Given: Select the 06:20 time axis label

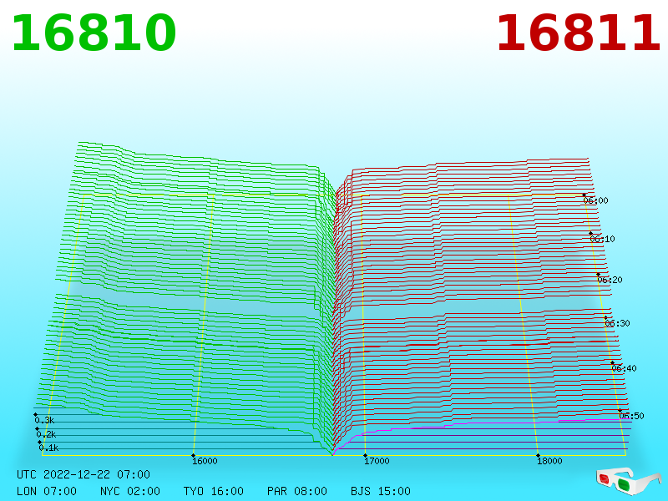Looking at the screenshot, I should (x=610, y=280).
